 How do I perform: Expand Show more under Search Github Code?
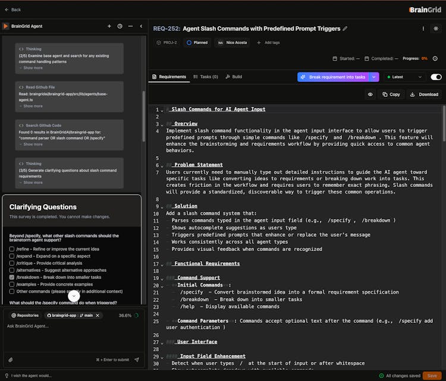[33, 144]
